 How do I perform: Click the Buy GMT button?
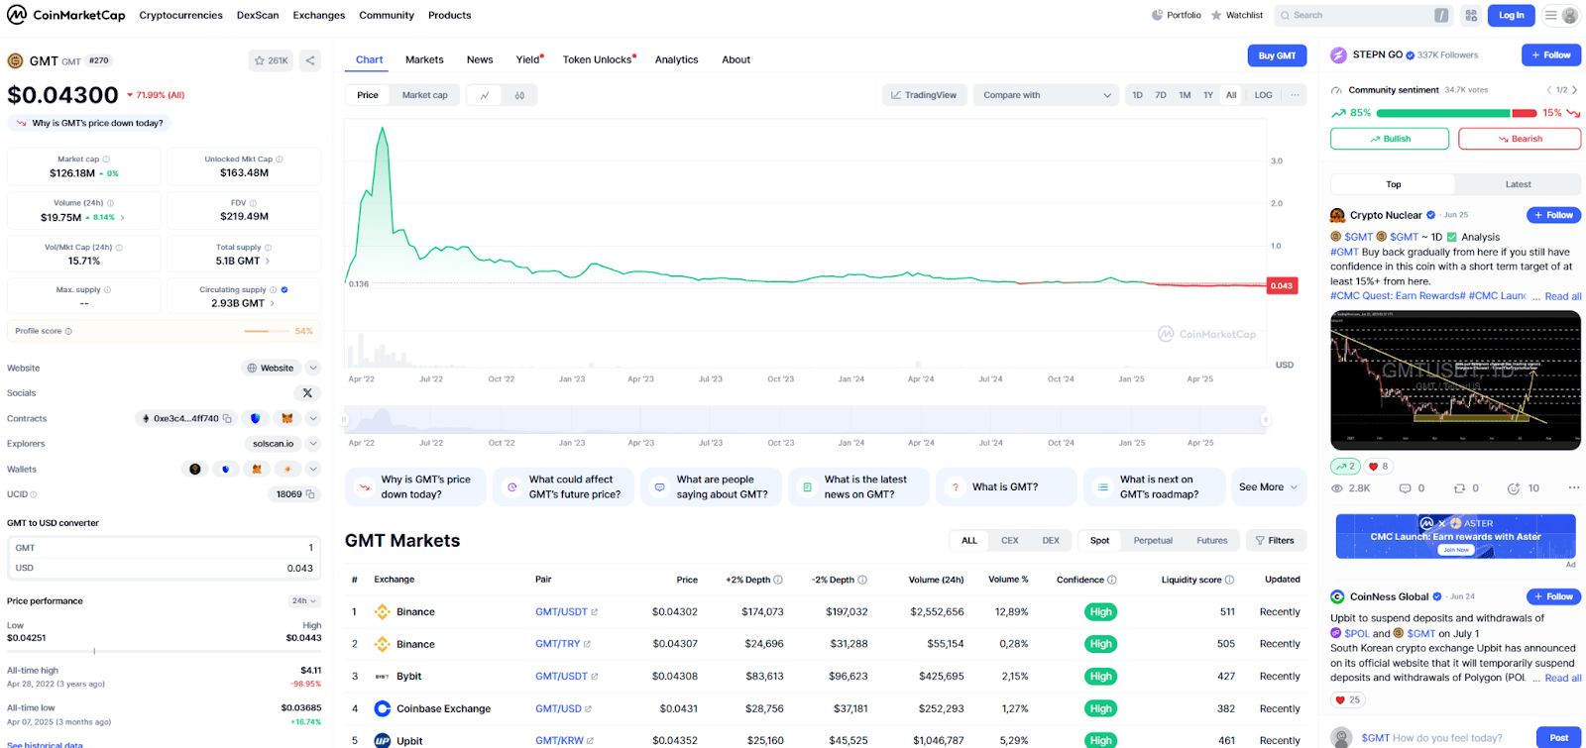[1277, 55]
